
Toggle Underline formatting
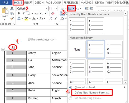click(x=29, y=14)
